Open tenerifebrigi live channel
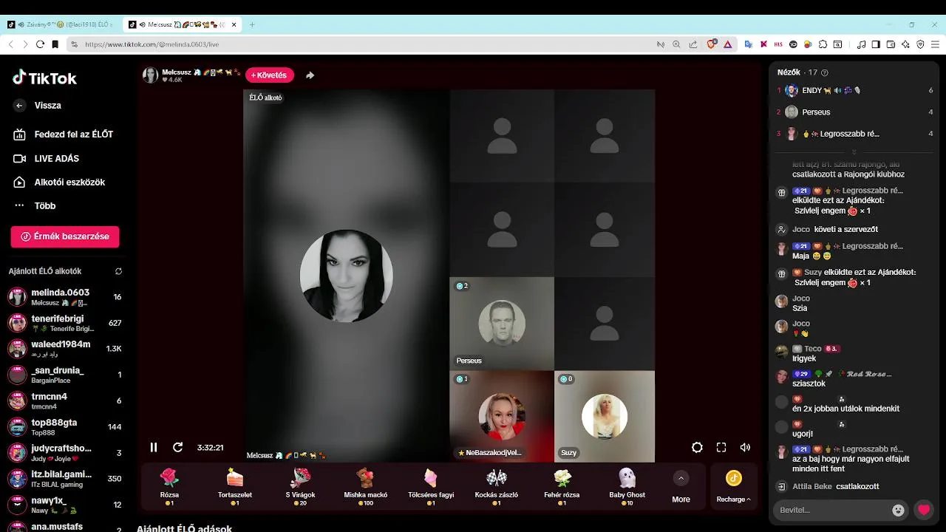Image resolution: width=946 pixels, height=532 pixels. (65, 323)
